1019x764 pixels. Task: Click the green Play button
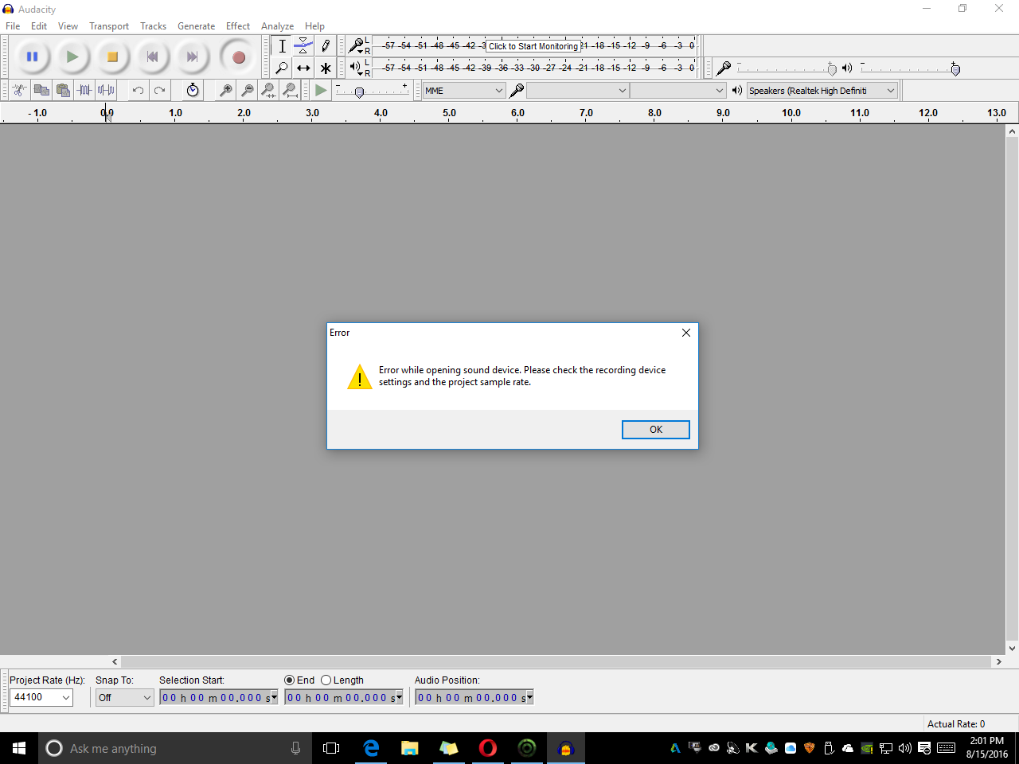[72, 57]
